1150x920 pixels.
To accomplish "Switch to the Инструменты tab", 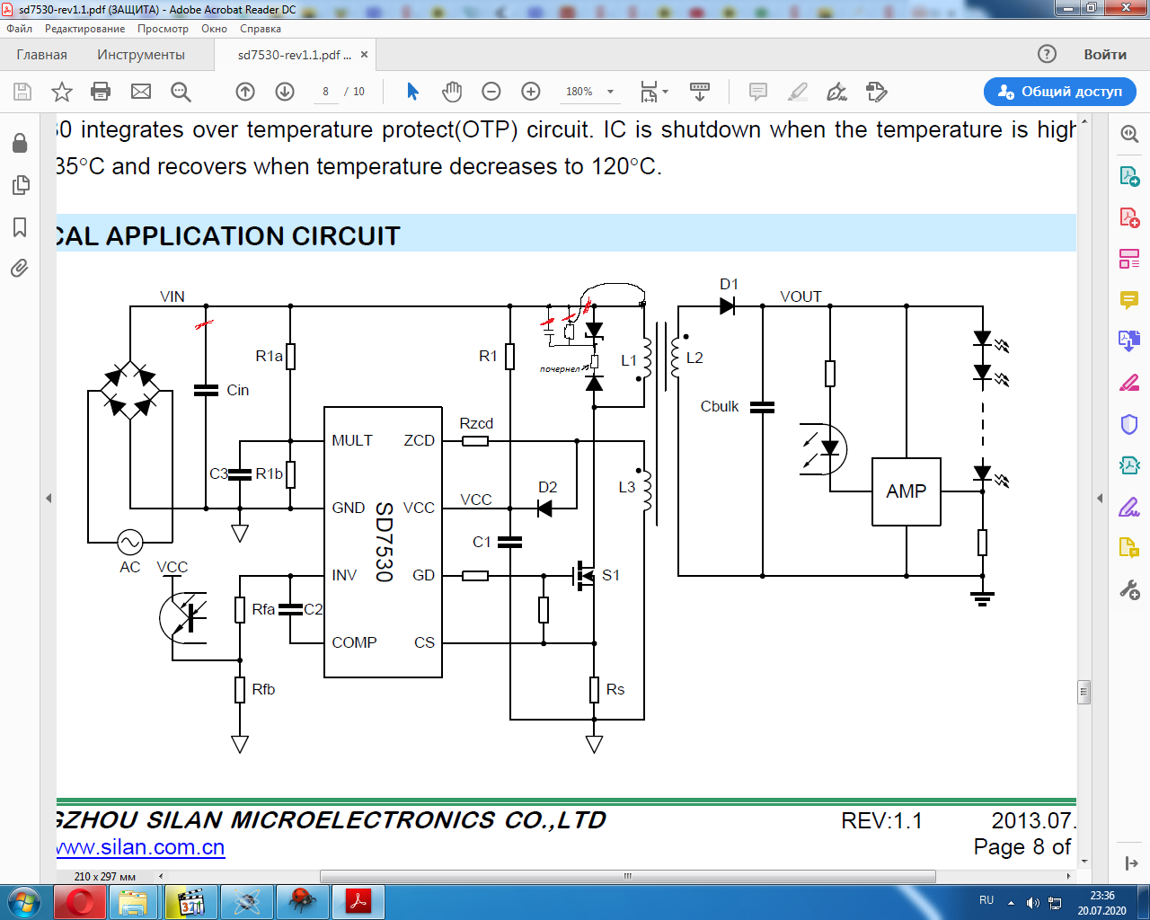I will tap(141, 55).
